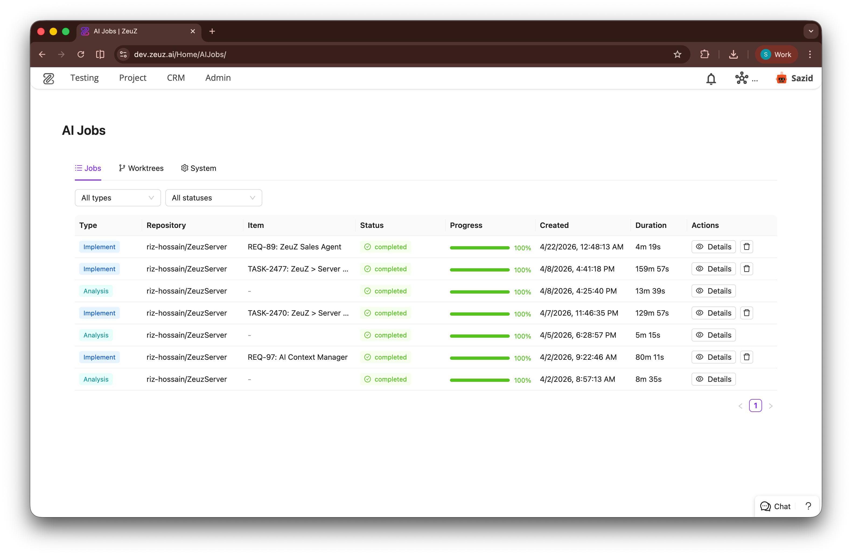Open the Admin menu
This screenshot has height=557, width=852.
click(x=218, y=78)
